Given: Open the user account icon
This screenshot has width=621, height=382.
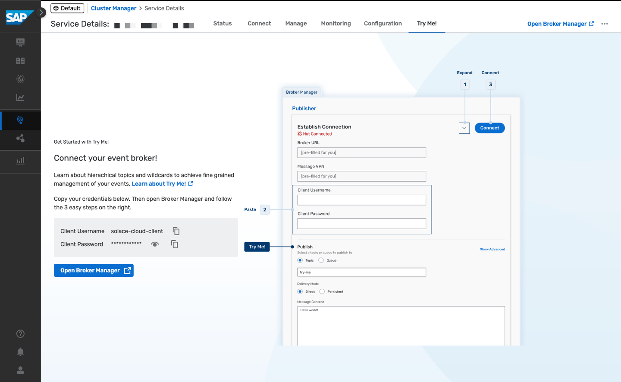Looking at the screenshot, I should [20, 370].
